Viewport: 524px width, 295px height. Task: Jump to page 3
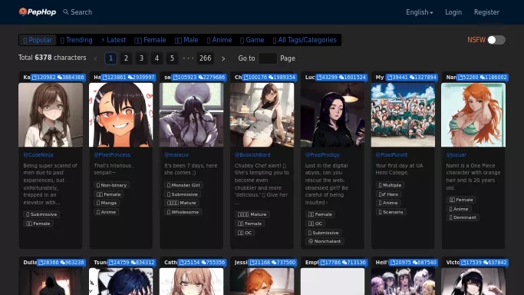click(141, 58)
